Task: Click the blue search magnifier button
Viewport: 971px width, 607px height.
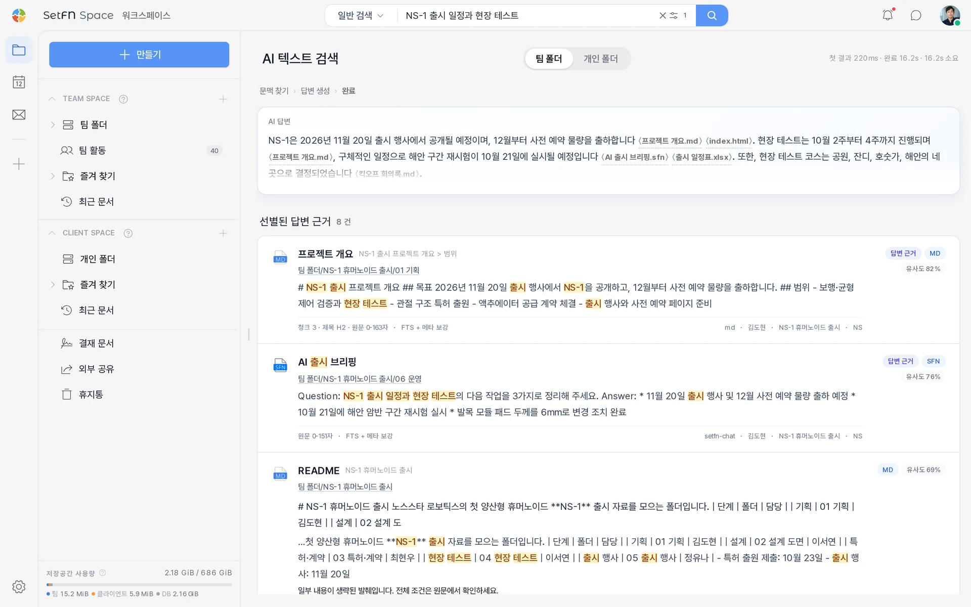Action: 712,15
